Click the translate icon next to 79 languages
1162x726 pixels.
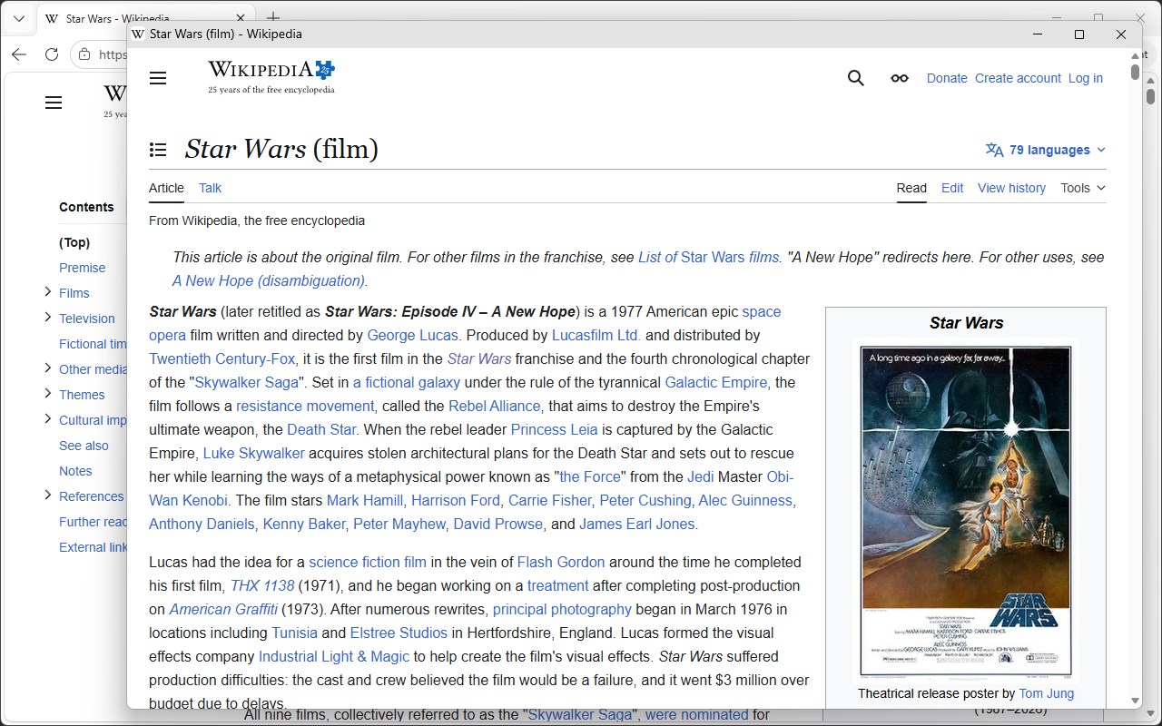(995, 150)
